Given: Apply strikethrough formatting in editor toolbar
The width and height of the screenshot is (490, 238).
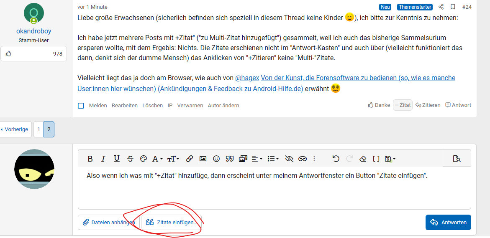Looking at the screenshot, I should [130, 159].
